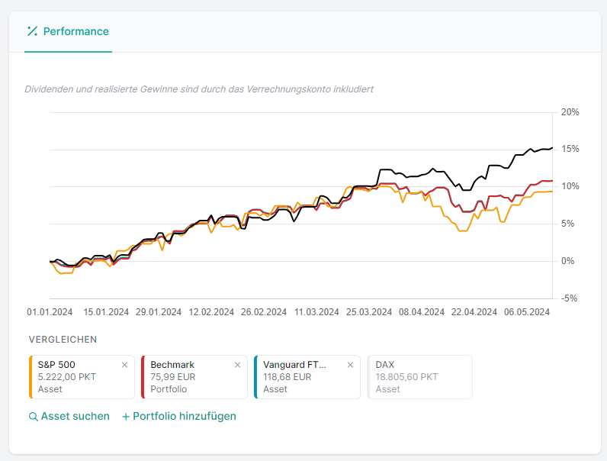Click the blue color bar on Vanguard card
607x461 pixels.
pos(255,377)
